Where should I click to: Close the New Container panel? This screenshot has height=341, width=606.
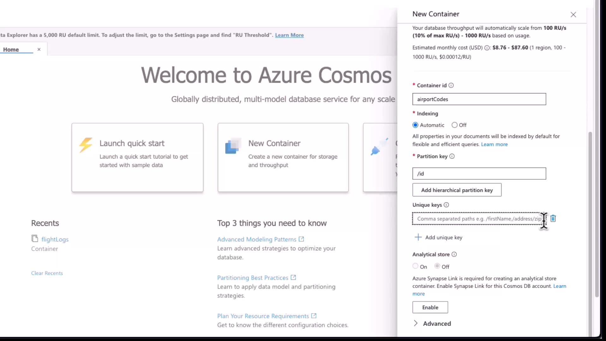click(573, 15)
